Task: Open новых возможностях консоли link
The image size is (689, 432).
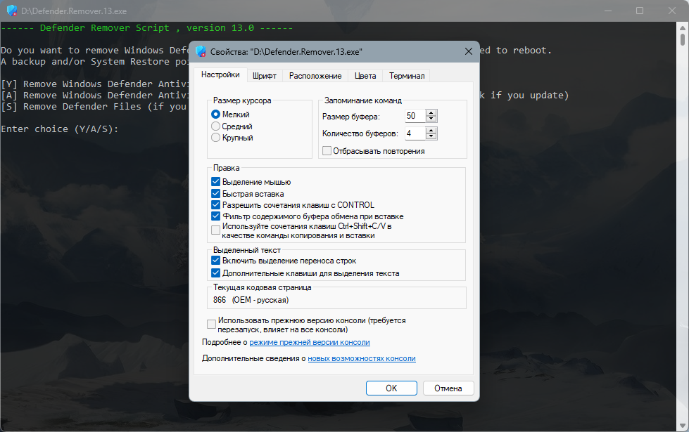Action: pyautogui.click(x=362, y=358)
